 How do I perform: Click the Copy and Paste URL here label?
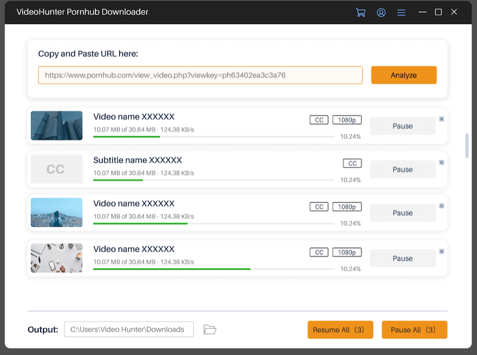coord(88,54)
